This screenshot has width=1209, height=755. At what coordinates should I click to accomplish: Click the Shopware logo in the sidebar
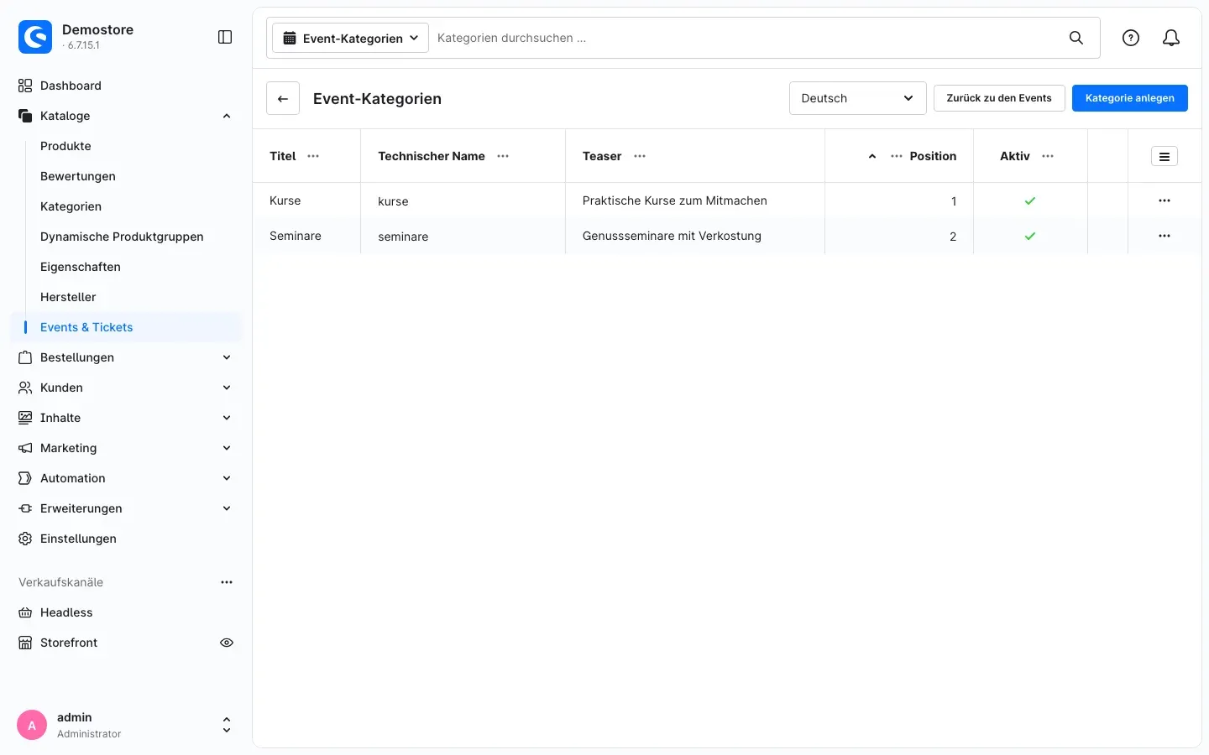pos(35,37)
